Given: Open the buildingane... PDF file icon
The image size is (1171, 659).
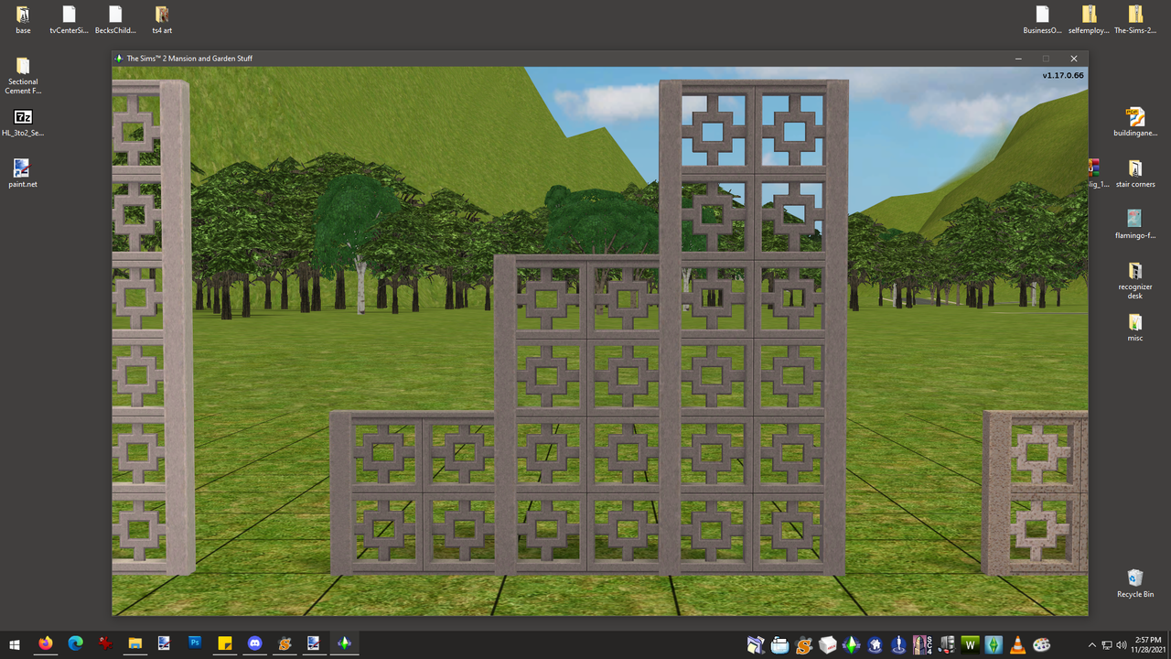Looking at the screenshot, I should point(1135,123).
